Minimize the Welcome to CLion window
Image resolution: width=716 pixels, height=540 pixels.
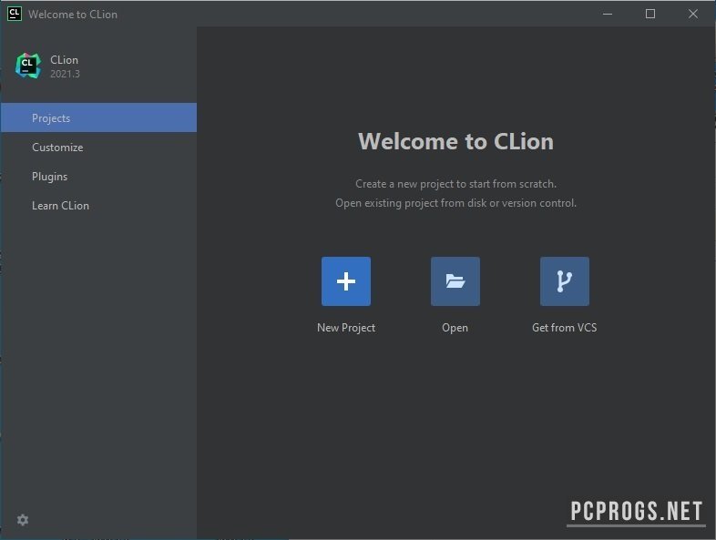coord(608,14)
